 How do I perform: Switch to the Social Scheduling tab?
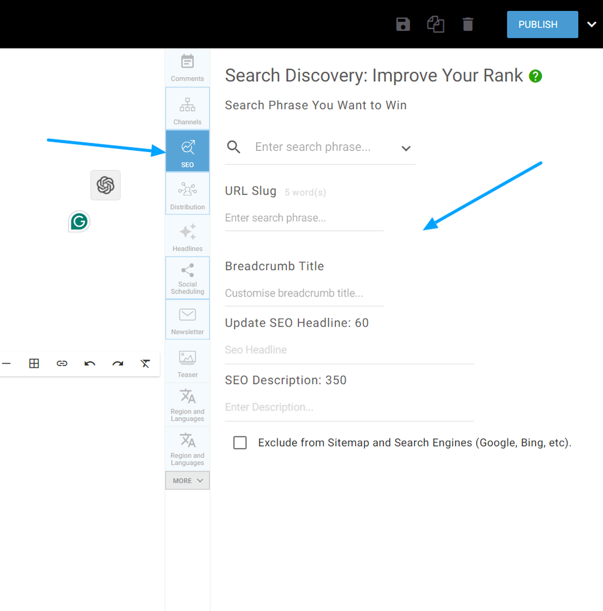point(188,278)
